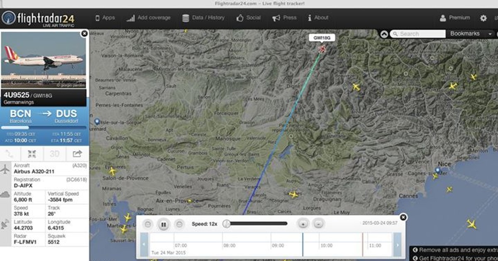Click the playback button right of pause
This screenshot has height=261, width=498.
coord(179,224)
